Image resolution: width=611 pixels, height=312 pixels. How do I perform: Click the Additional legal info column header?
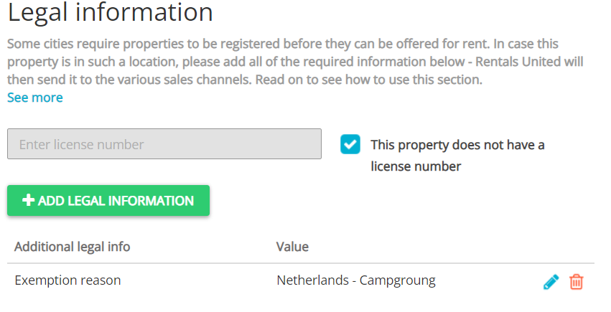73,247
